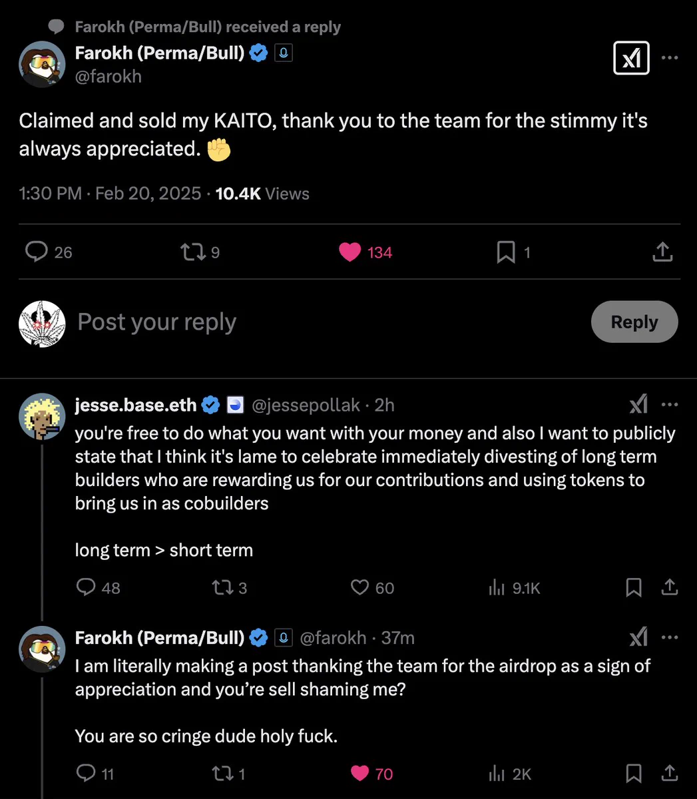Bookmark the main post showing 1 bookmark
This screenshot has width=697, height=799.
click(x=513, y=252)
